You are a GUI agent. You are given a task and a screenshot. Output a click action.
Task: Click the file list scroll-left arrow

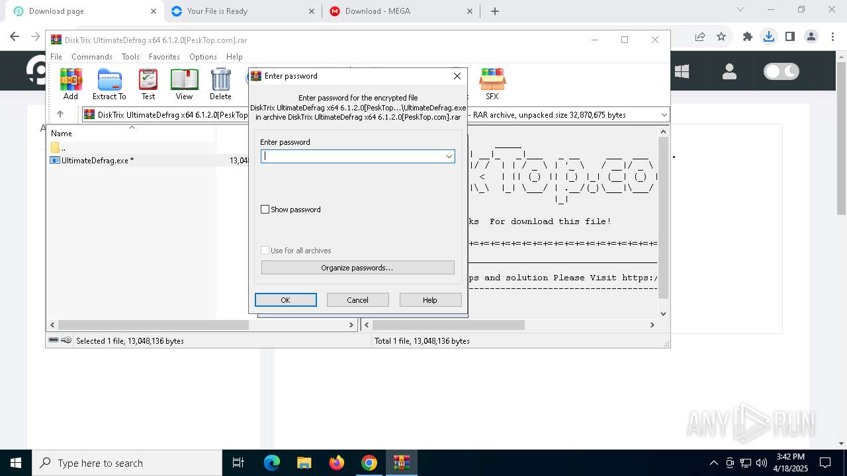[x=53, y=325]
